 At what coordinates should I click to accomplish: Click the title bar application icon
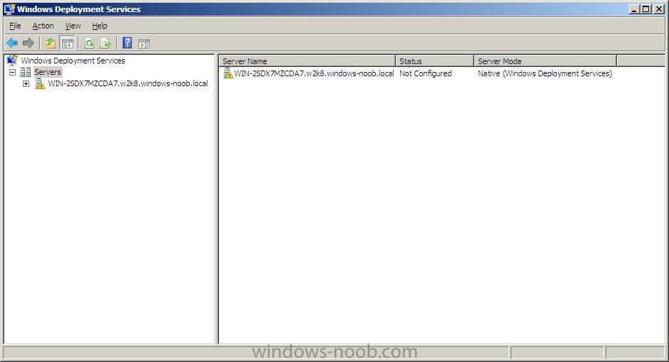click(9, 9)
